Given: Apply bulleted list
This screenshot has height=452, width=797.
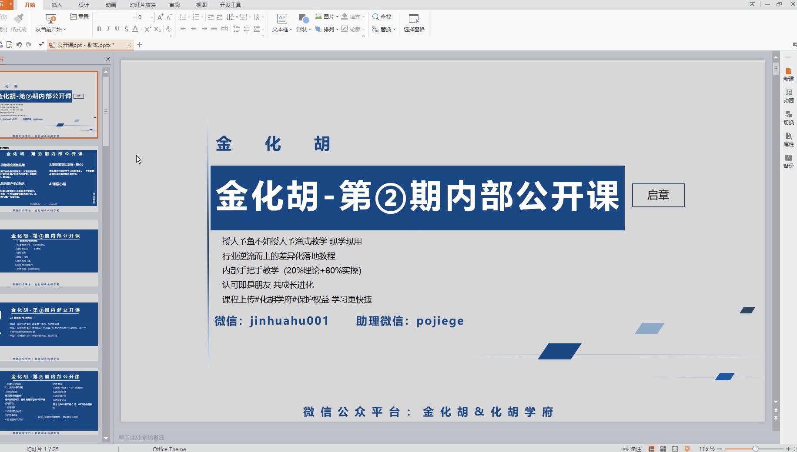Looking at the screenshot, I should pyautogui.click(x=183, y=17).
